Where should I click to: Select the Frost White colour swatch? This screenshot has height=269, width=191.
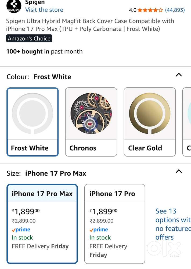pyautogui.click(x=33, y=122)
